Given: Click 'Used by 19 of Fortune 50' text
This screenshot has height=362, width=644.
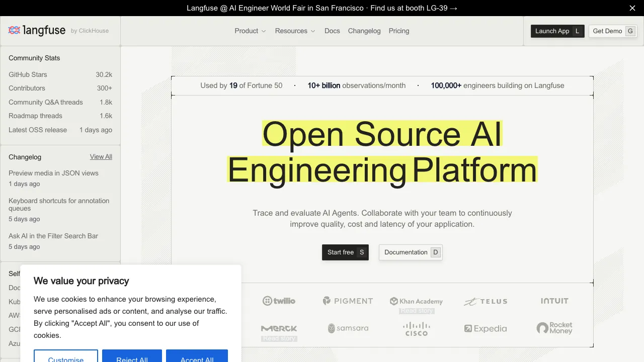Looking at the screenshot, I should pyautogui.click(x=242, y=85).
